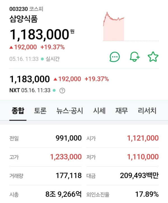Tap the 시가 value 1,121,000

coord(143,138)
